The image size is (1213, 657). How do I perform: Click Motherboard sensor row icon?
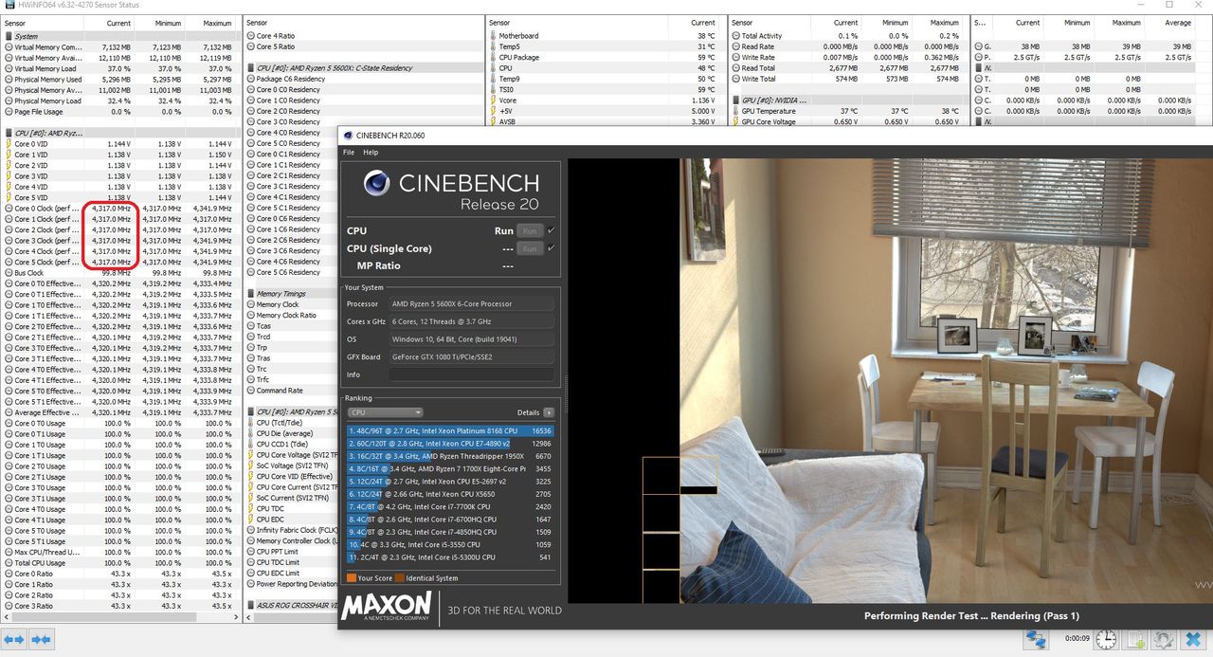[493, 36]
